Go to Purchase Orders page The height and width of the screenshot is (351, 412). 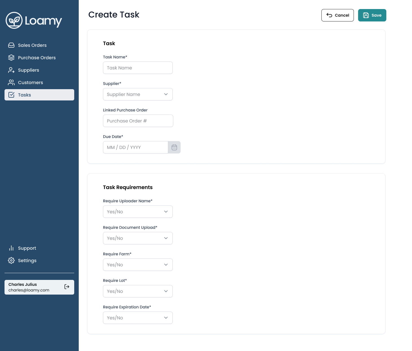tap(39, 58)
